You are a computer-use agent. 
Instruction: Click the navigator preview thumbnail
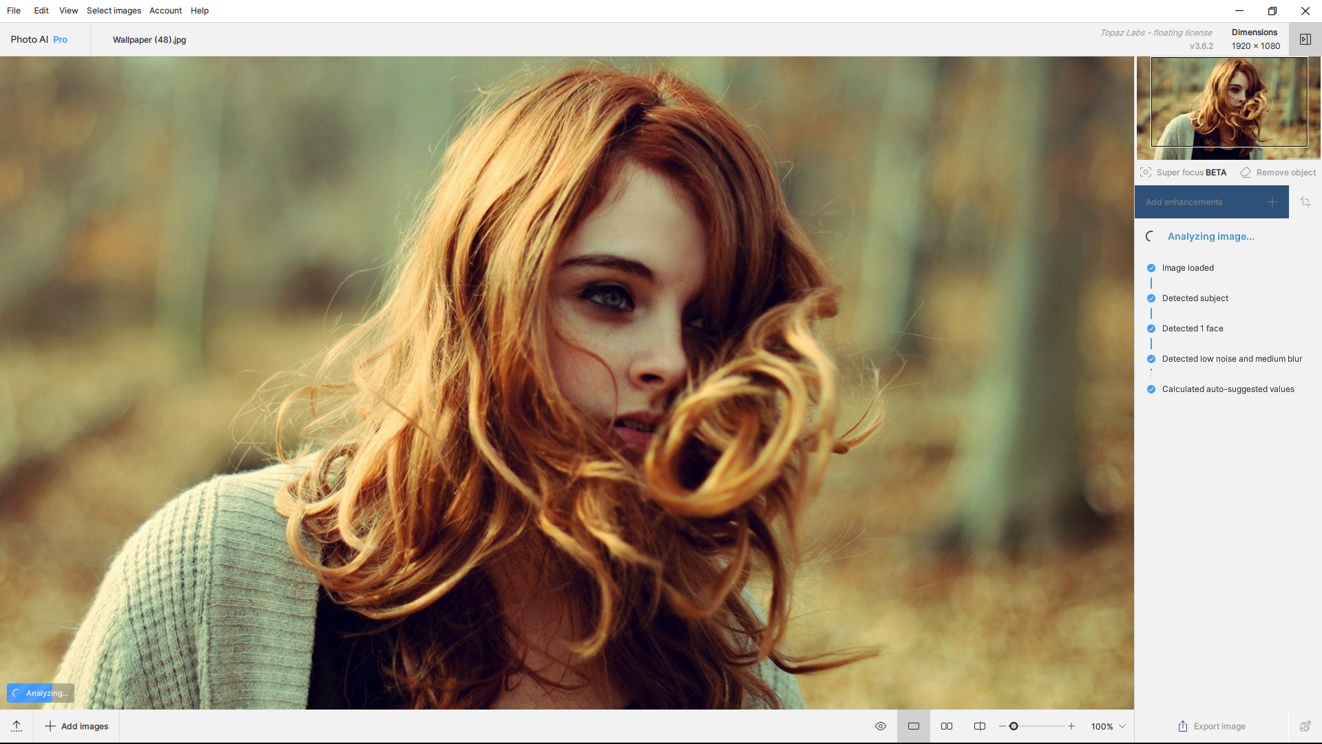(1228, 108)
